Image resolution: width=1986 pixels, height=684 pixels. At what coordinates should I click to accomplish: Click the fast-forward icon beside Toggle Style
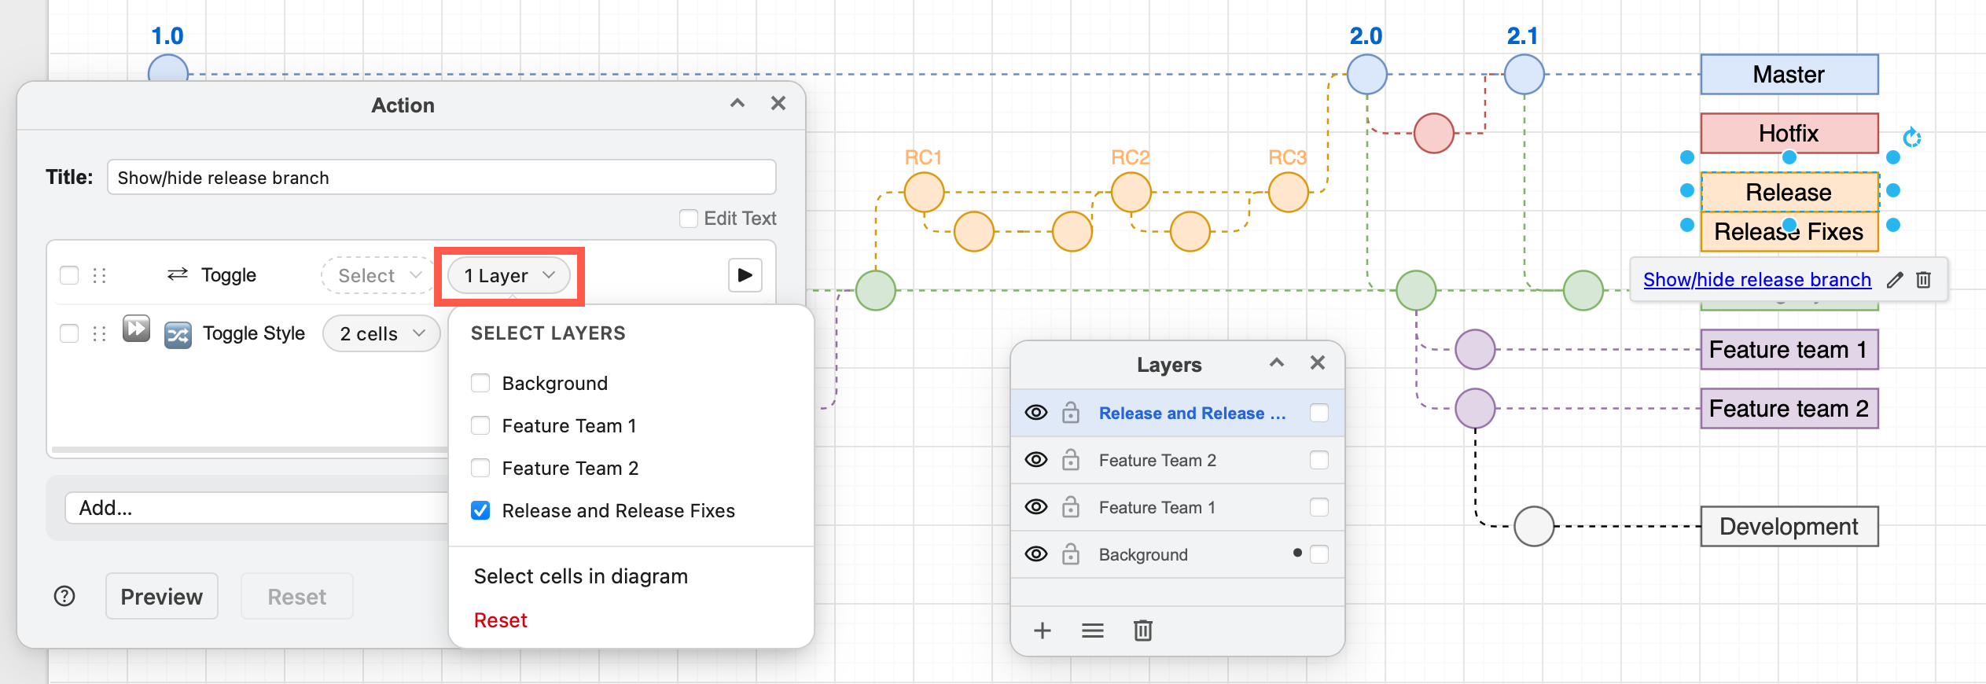pyautogui.click(x=136, y=328)
